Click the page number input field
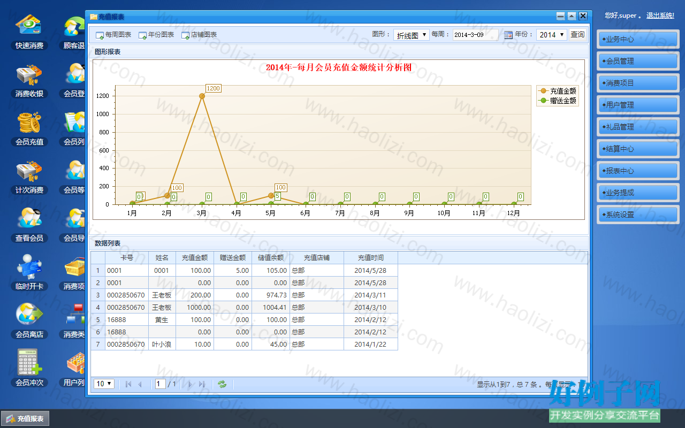 (x=161, y=384)
